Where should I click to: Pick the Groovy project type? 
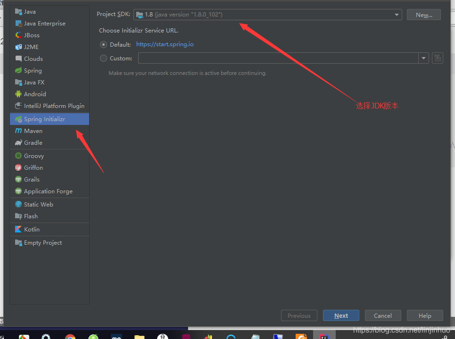coord(50,156)
